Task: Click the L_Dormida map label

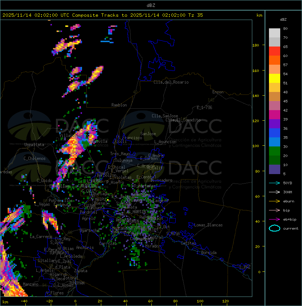Action: coord(207,253)
